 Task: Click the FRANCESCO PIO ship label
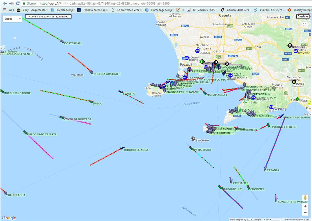(215, 80)
